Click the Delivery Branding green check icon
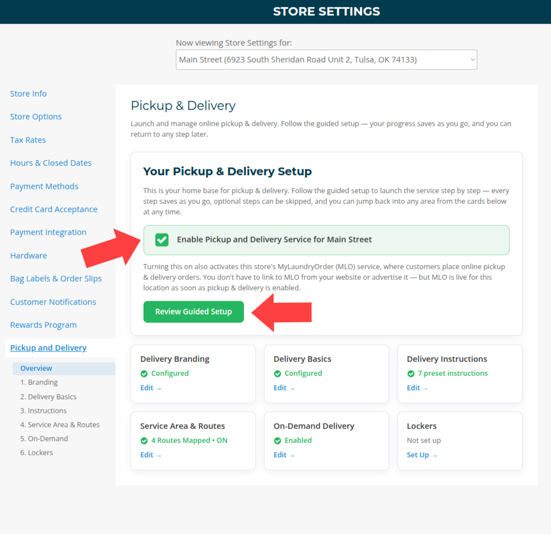551x534 pixels. [144, 374]
